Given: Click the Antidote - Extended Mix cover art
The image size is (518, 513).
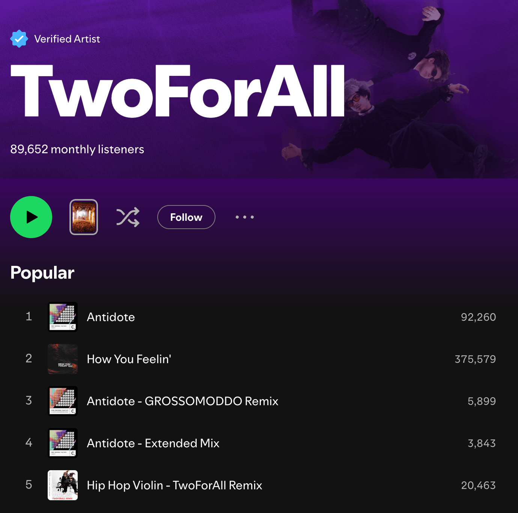Looking at the screenshot, I should [x=63, y=443].
